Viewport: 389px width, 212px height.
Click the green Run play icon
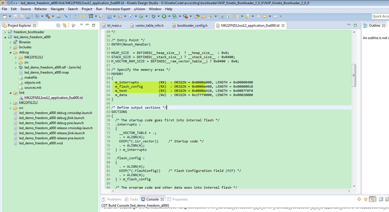tap(164, 16)
